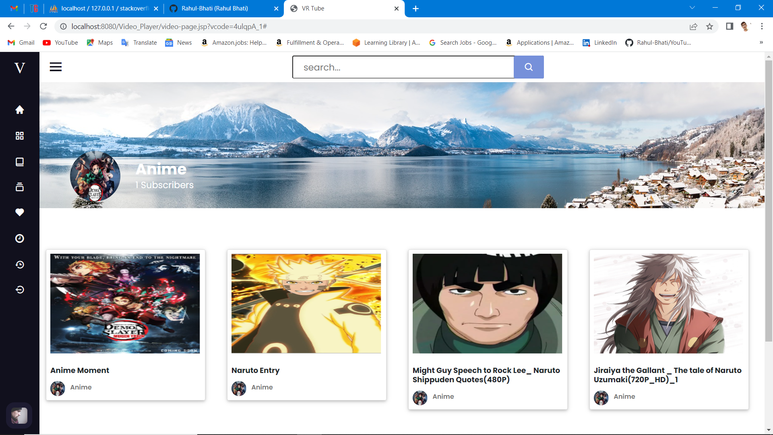773x435 pixels.
Task: Open the subscriptions stack icon
Action: click(x=19, y=187)
